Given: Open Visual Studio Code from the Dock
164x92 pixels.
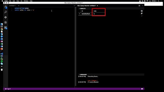Looking at the screenshot, I should (x=2, y=54).
